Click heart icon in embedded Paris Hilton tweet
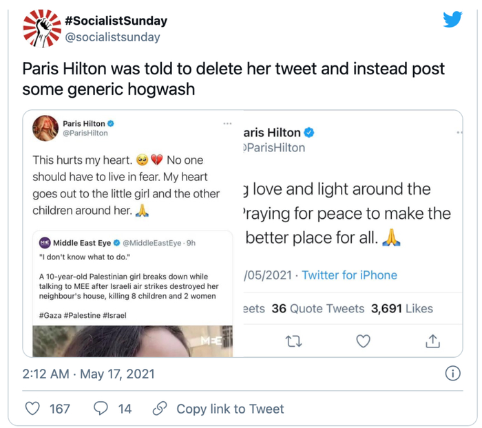The image size is (482, 428). [363, 341]
